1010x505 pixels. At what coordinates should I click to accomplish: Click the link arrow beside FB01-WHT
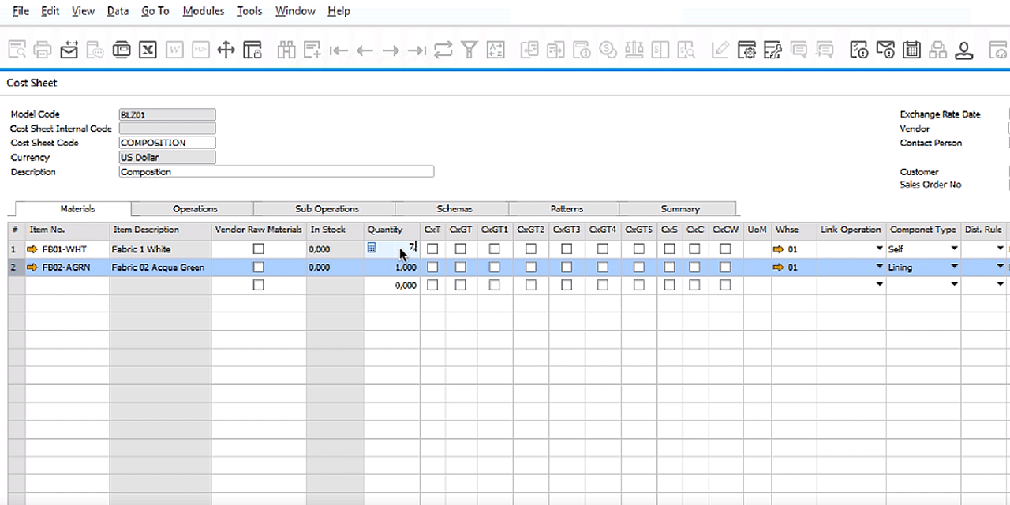pos(32,249)
